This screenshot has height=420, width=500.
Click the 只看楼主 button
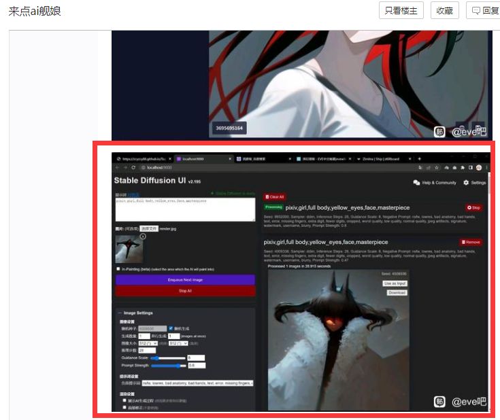coord(401,10)
